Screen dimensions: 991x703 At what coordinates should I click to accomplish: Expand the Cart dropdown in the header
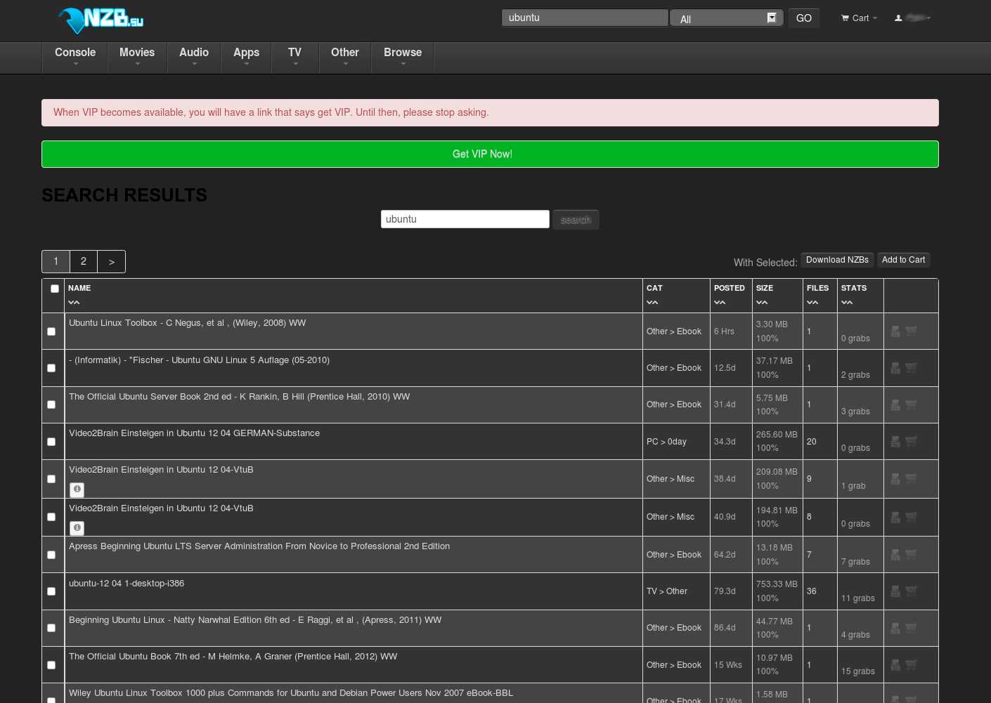click(860, 18)
